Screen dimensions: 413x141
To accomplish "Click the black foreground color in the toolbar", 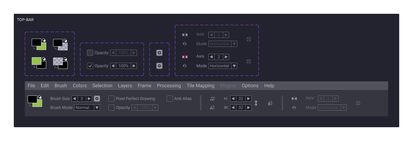I will click(32, 99).
